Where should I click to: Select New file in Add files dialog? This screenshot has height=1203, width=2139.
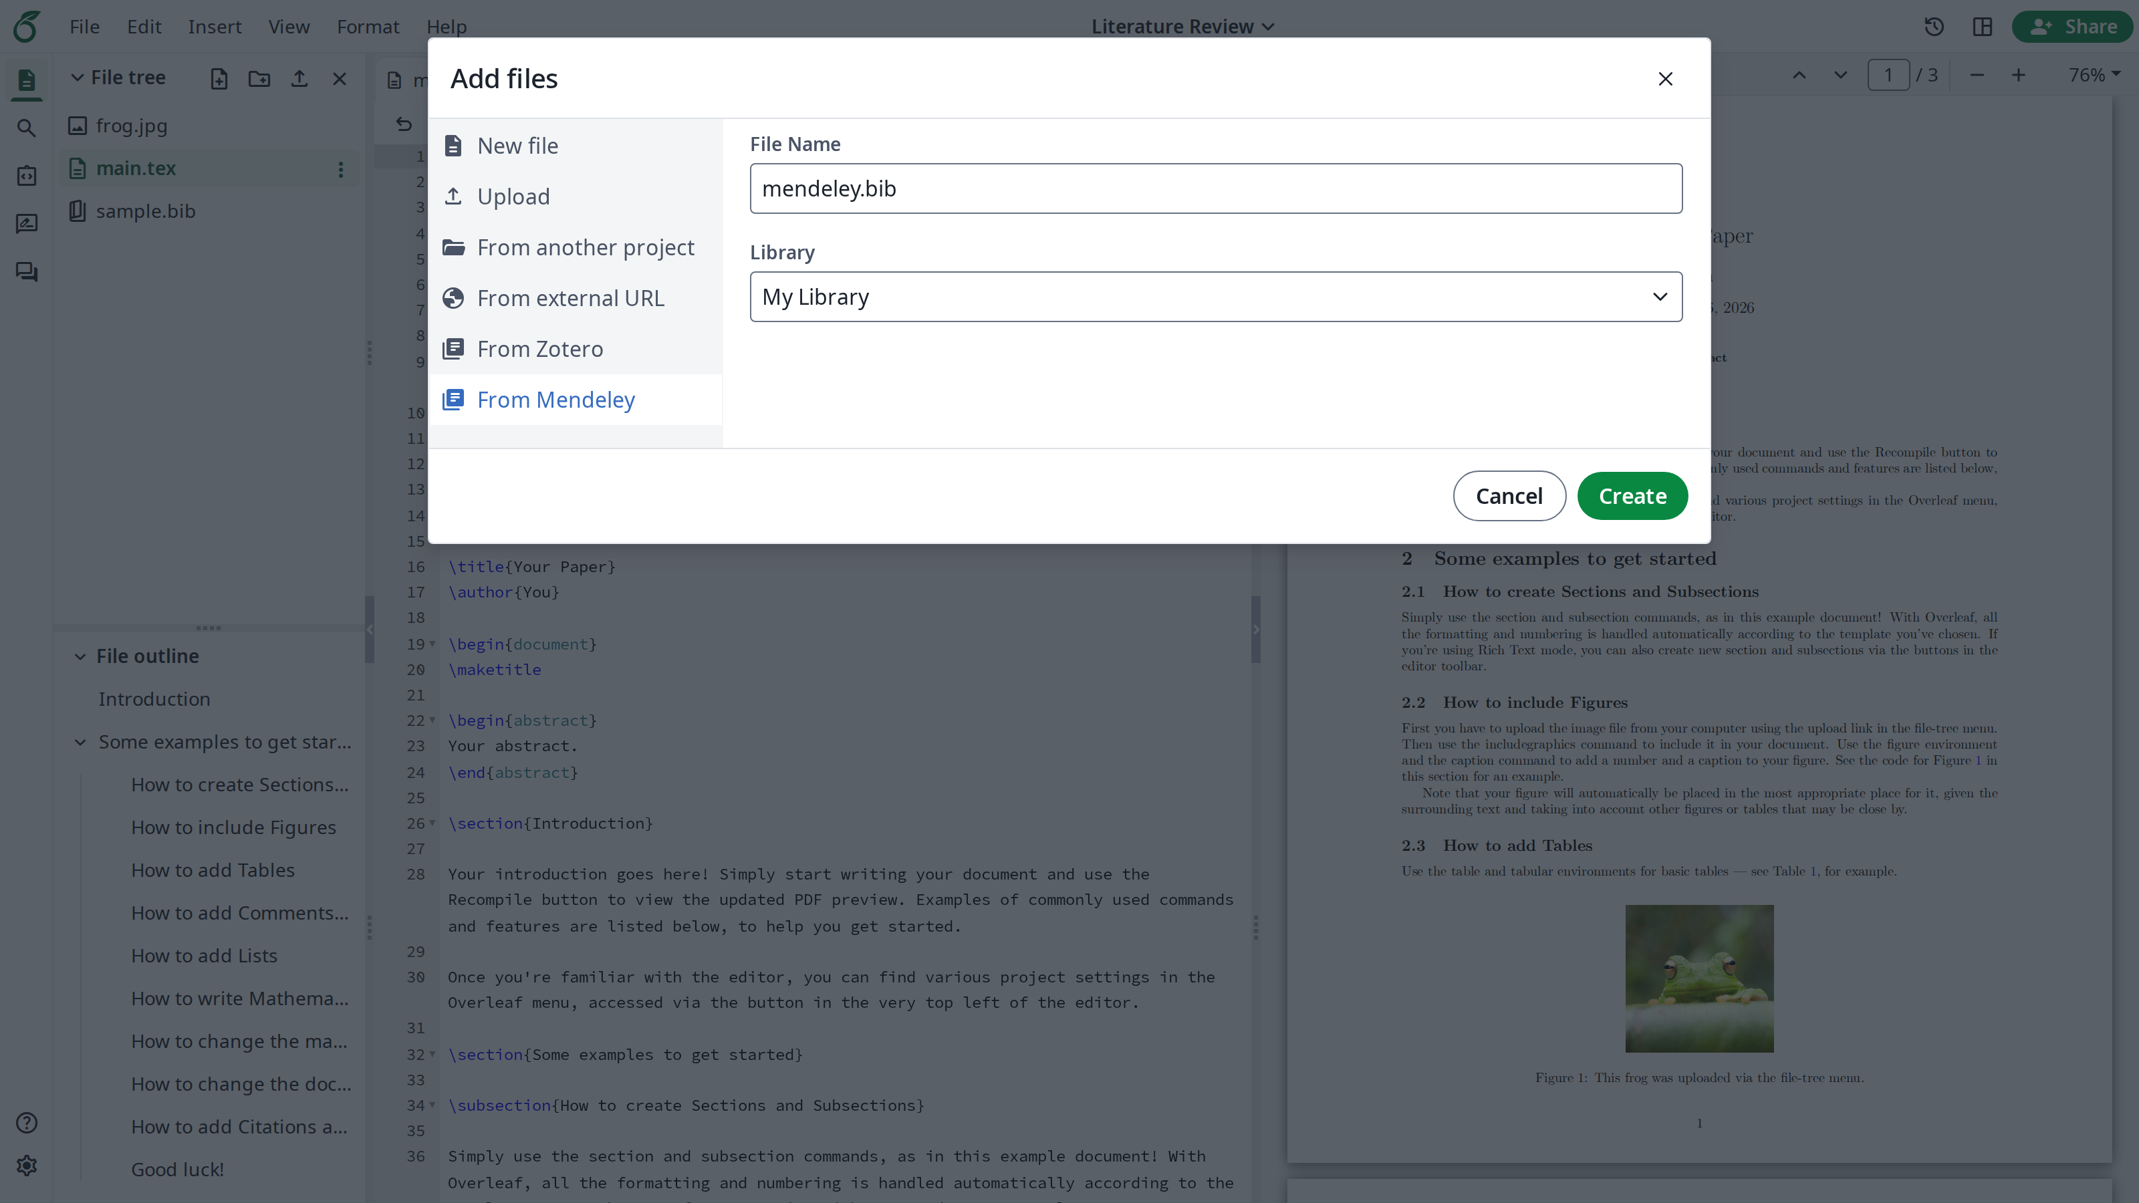pyautogui.click(x=575, y=145)
